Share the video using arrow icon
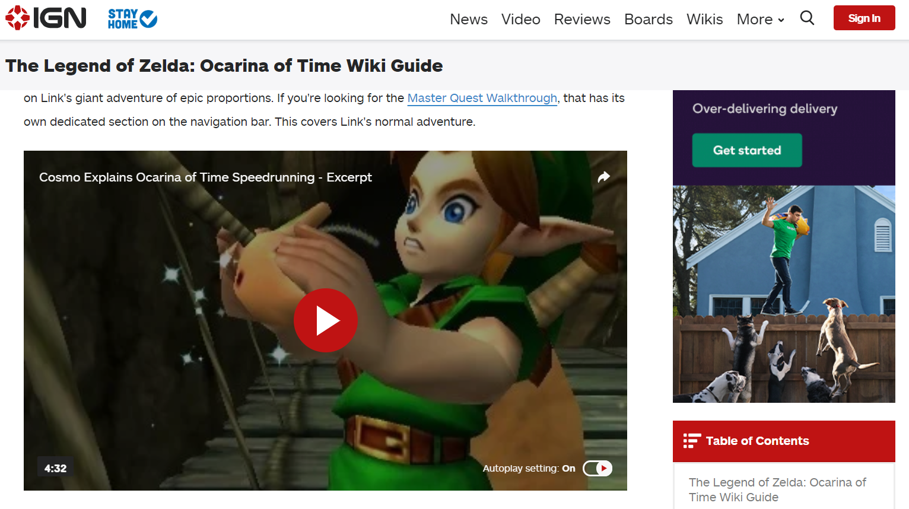The width and height of the screenshot is (909, 509). tap(603, 177)
